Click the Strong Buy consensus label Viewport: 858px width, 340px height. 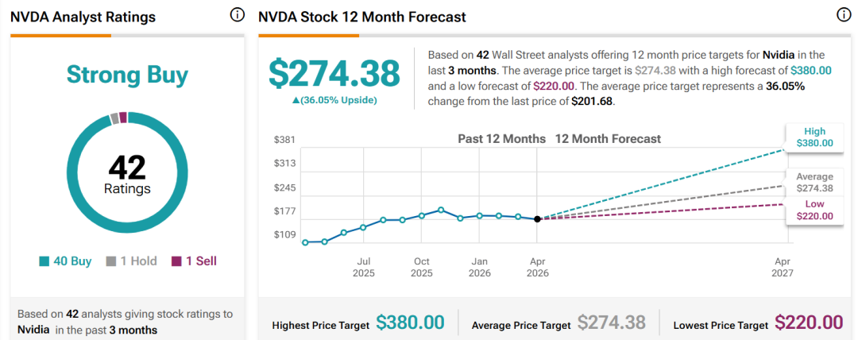(127, 75)
